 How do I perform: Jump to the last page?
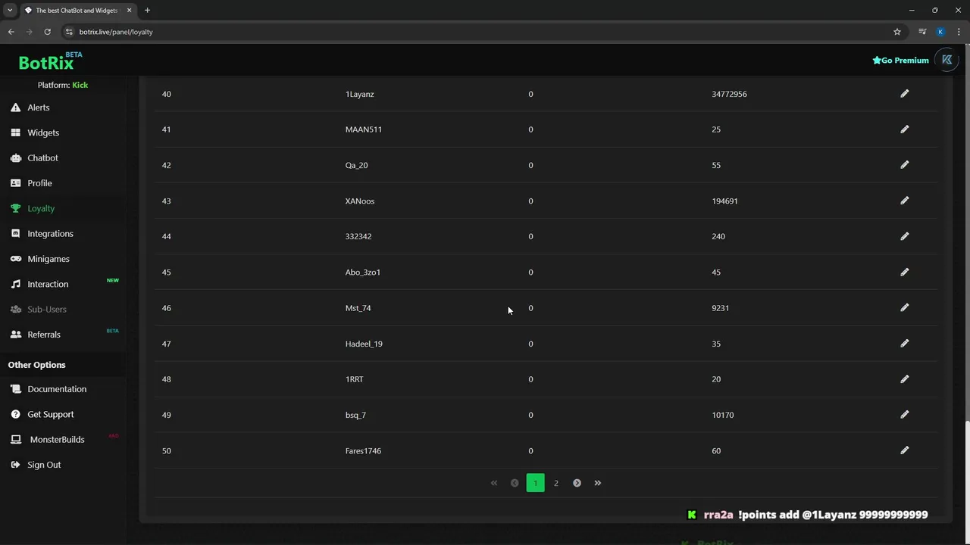pos(597,483)
